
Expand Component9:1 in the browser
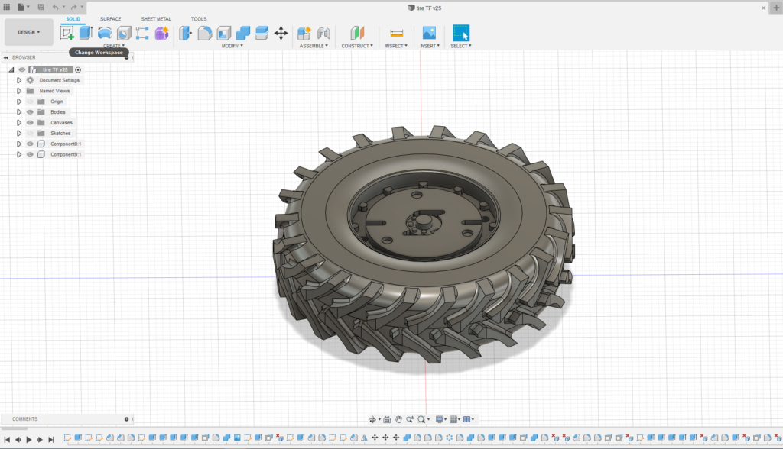point(19,155)
